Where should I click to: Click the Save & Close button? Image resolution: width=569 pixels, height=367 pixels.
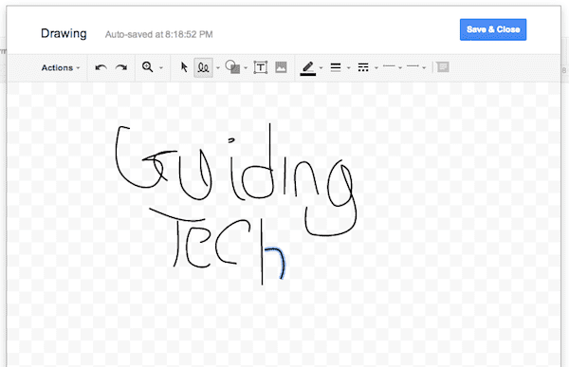(x=493, y=29)
